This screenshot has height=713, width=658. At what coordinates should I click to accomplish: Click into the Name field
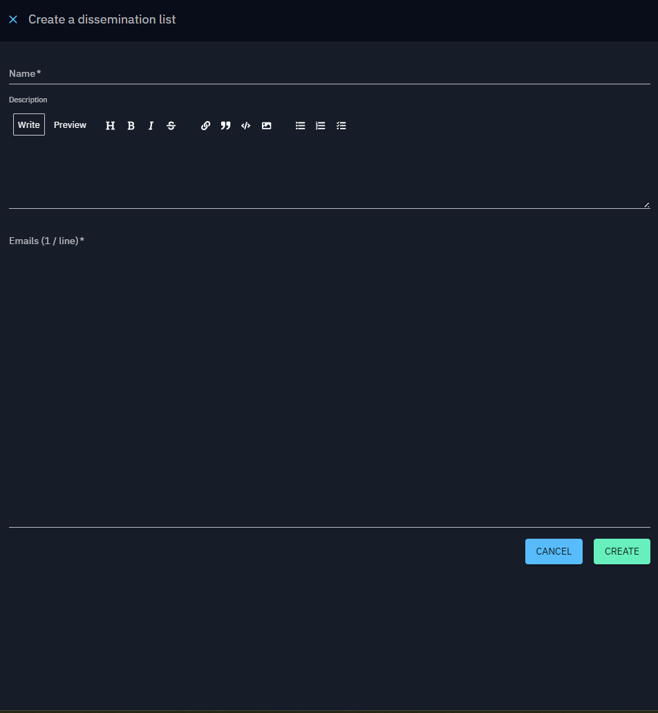pyautogui.click(x=329, y=73)
